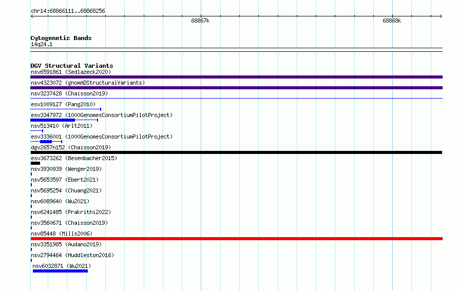Screen dimensions: 457x291
Task: Click the thick blue bar under esv3347972
Action: (53, 120)
